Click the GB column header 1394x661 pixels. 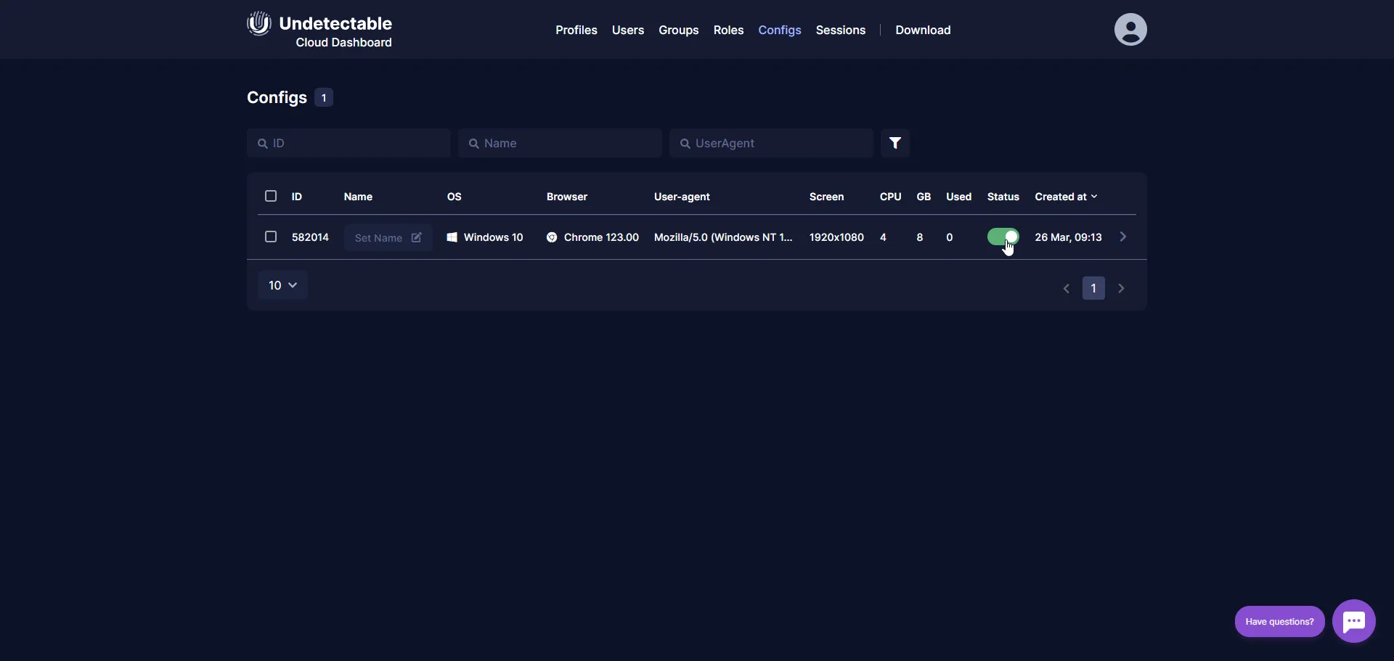[x=924, y=197]
